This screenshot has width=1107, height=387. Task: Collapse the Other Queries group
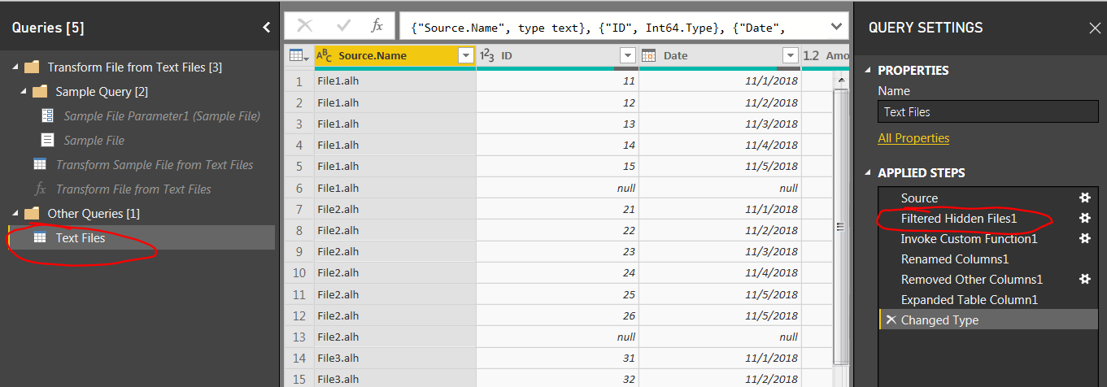(15, 213)
